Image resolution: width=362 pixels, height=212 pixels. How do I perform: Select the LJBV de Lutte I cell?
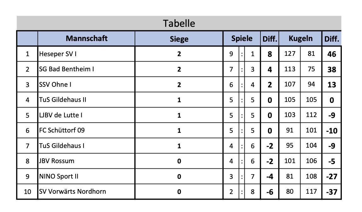point(61,115)
